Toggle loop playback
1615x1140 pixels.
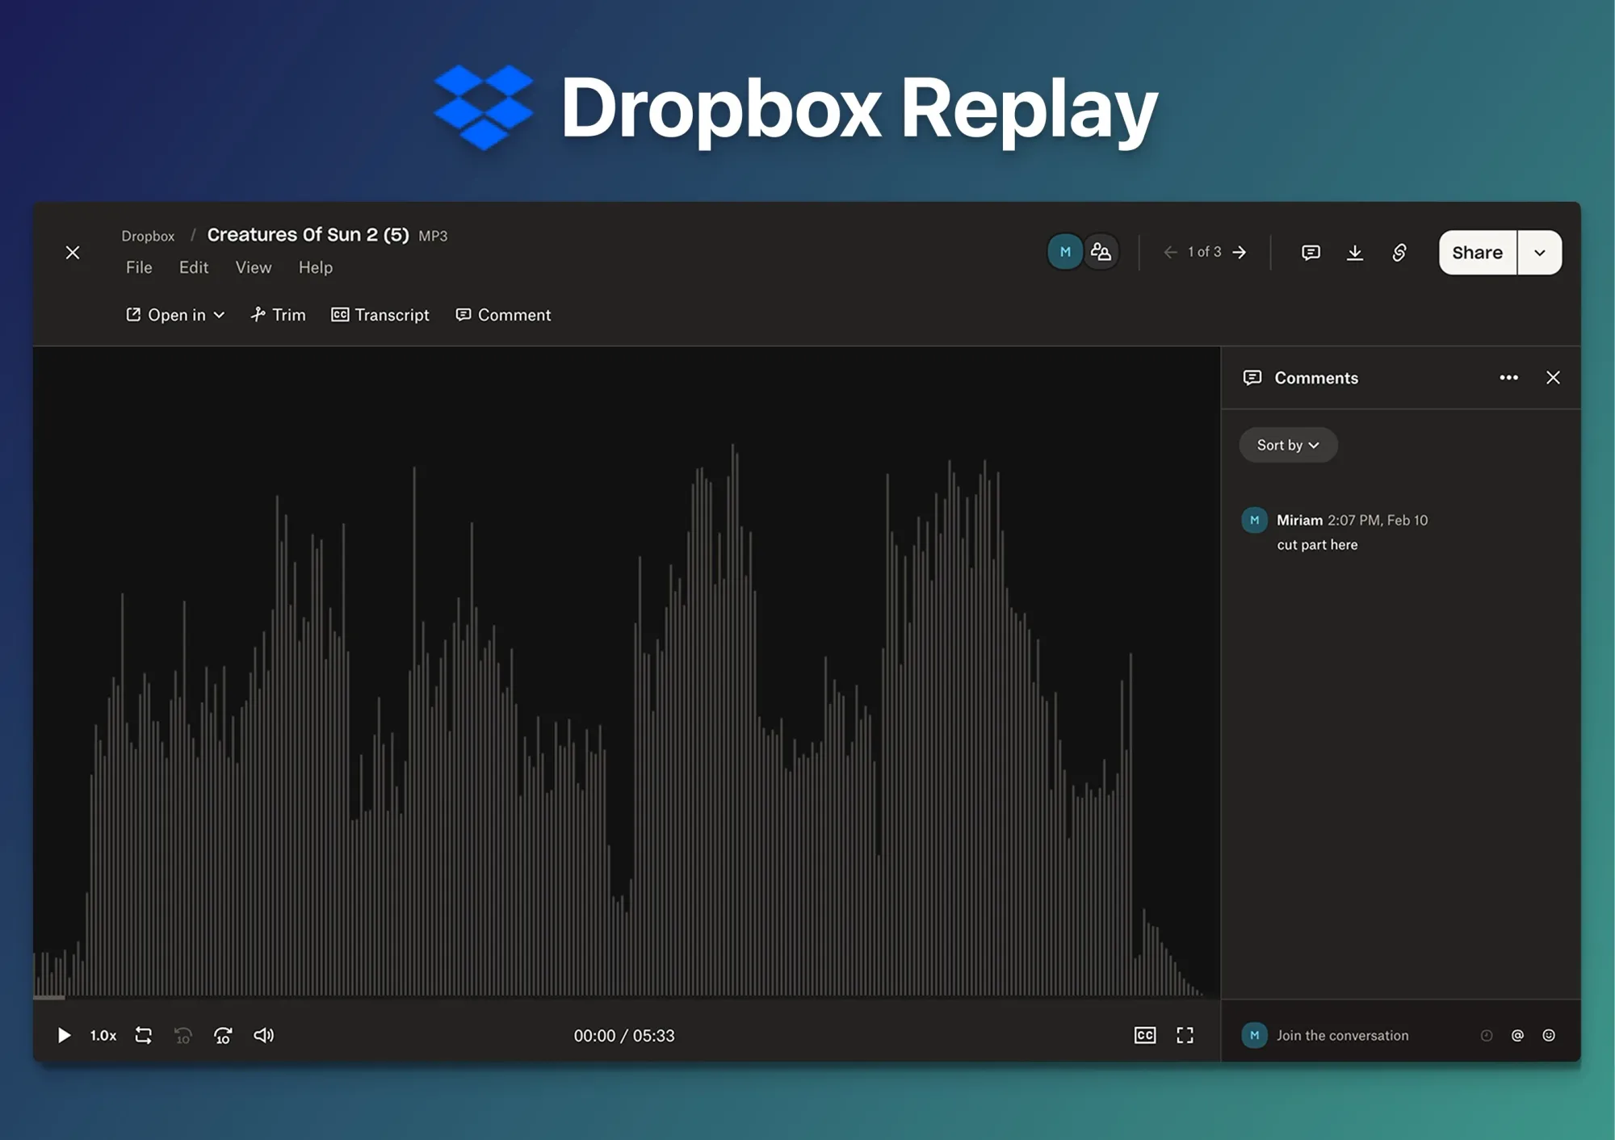coord(143,1035)
